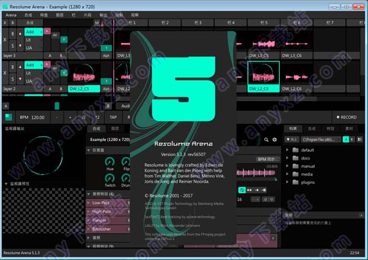368x260 pixels.
Task: Expand the plugins folder
Action: pos(287,182)
